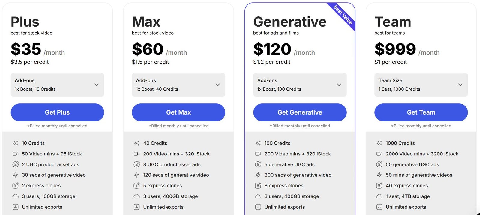
Task: Click the Get Max button
Action: [178, 112]
